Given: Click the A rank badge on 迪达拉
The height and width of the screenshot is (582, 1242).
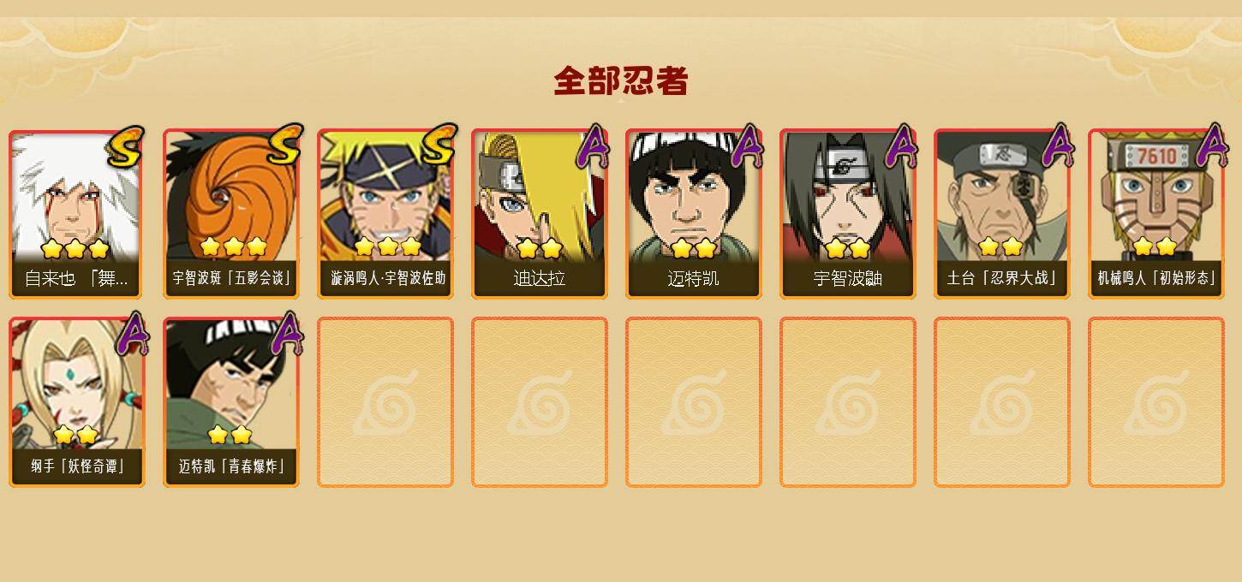Looking at the screenshot, I should click(593, 146).
